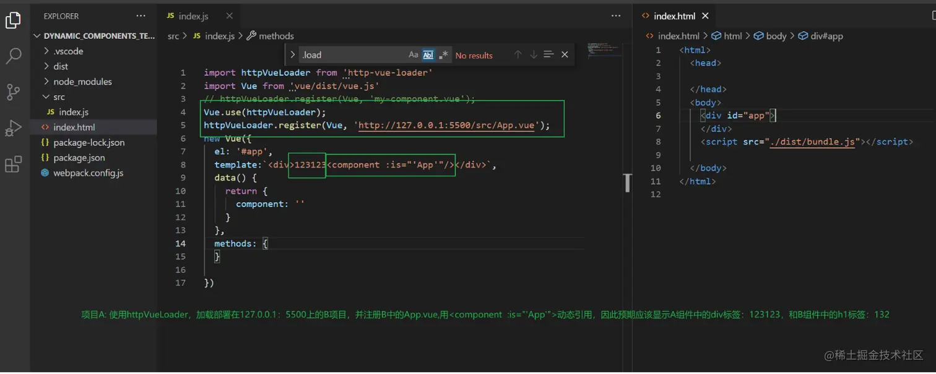Screen dimensions: 936x374
Task: Click the component: '' line
Action: [271, 204]
